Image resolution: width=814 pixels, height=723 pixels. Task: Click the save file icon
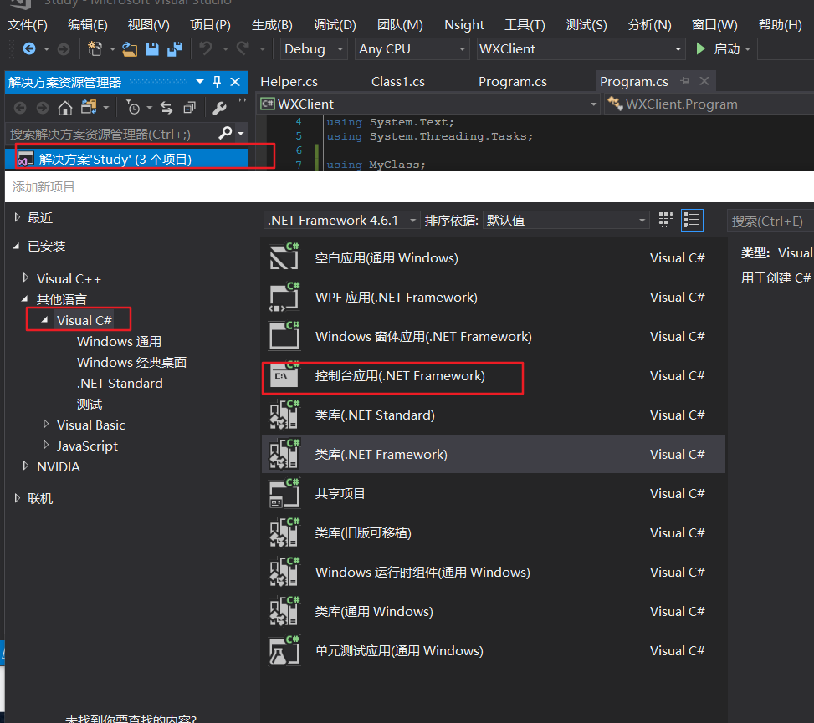point(151,49)
